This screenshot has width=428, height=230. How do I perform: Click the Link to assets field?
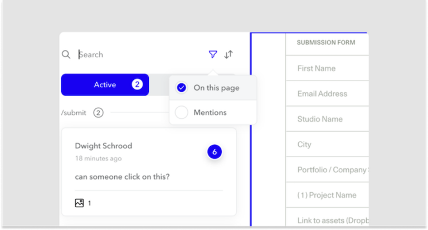(327, 218)
